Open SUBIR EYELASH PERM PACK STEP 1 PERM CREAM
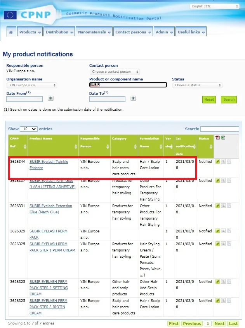 pyautogui.click(x=52, y=247)
